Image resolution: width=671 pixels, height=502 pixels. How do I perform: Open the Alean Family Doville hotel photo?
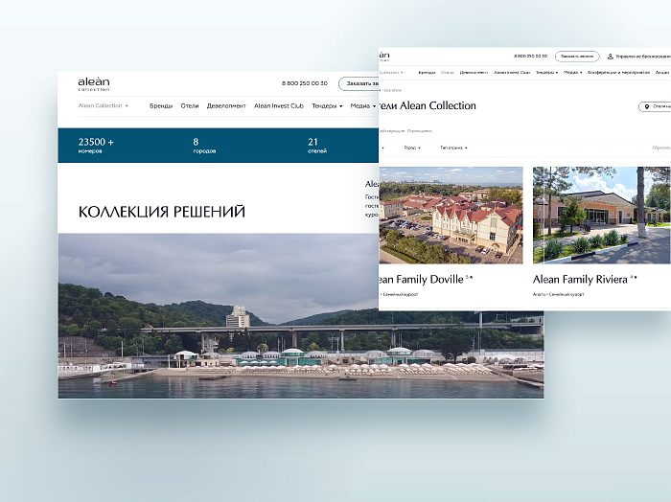[451, 216]
